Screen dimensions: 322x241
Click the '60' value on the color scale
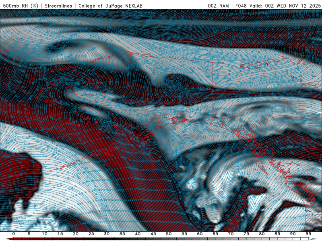pos(200,234)
